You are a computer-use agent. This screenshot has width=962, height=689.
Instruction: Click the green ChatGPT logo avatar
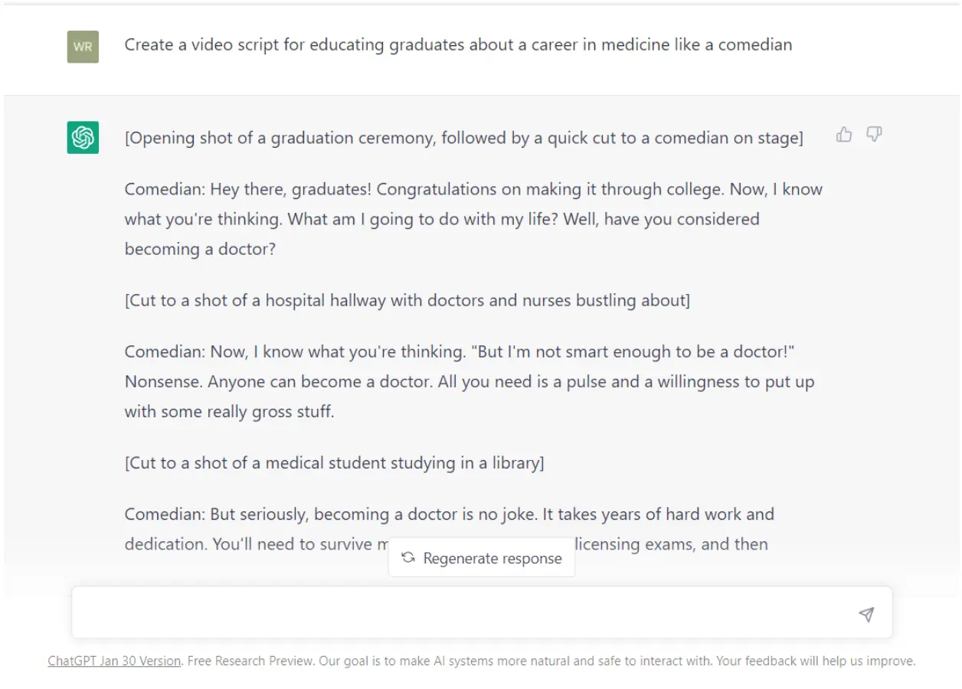click(x=83, y=138)
